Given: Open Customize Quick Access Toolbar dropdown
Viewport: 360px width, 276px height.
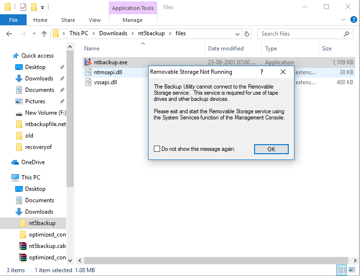Looking at the screenshot, I should (42, 8).
